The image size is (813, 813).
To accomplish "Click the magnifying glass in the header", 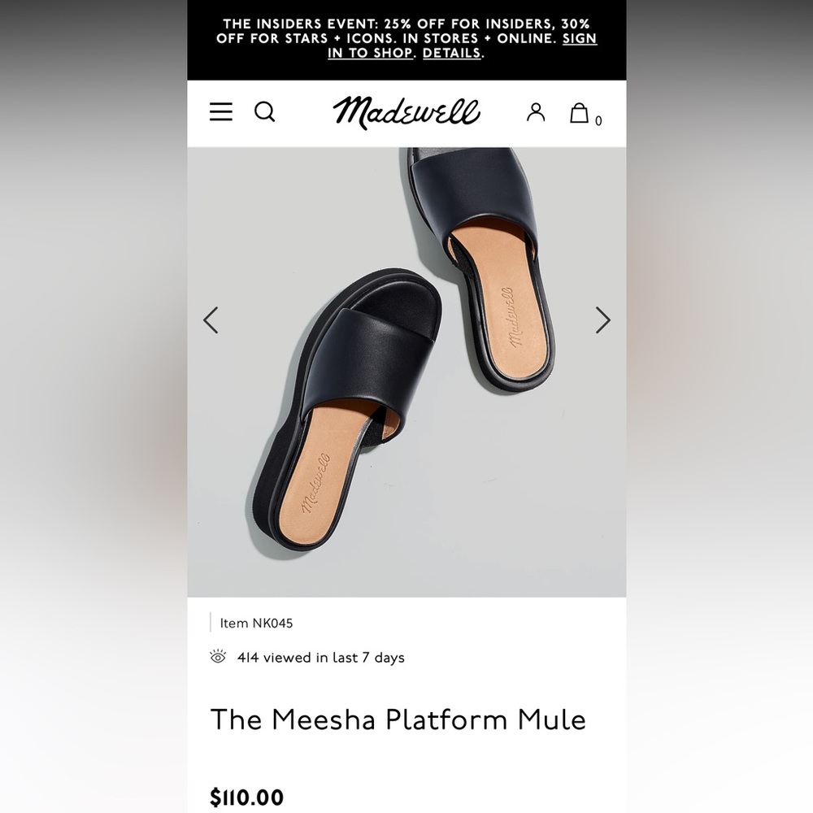I will pos(265,113).
